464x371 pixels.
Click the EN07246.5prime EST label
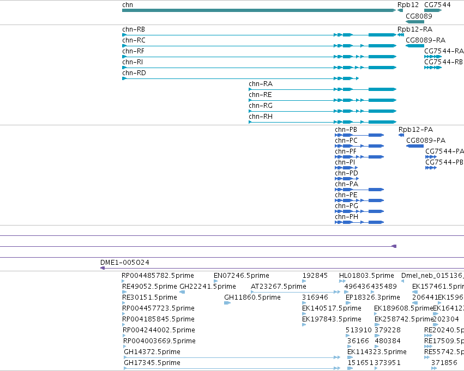click(242, 276)
